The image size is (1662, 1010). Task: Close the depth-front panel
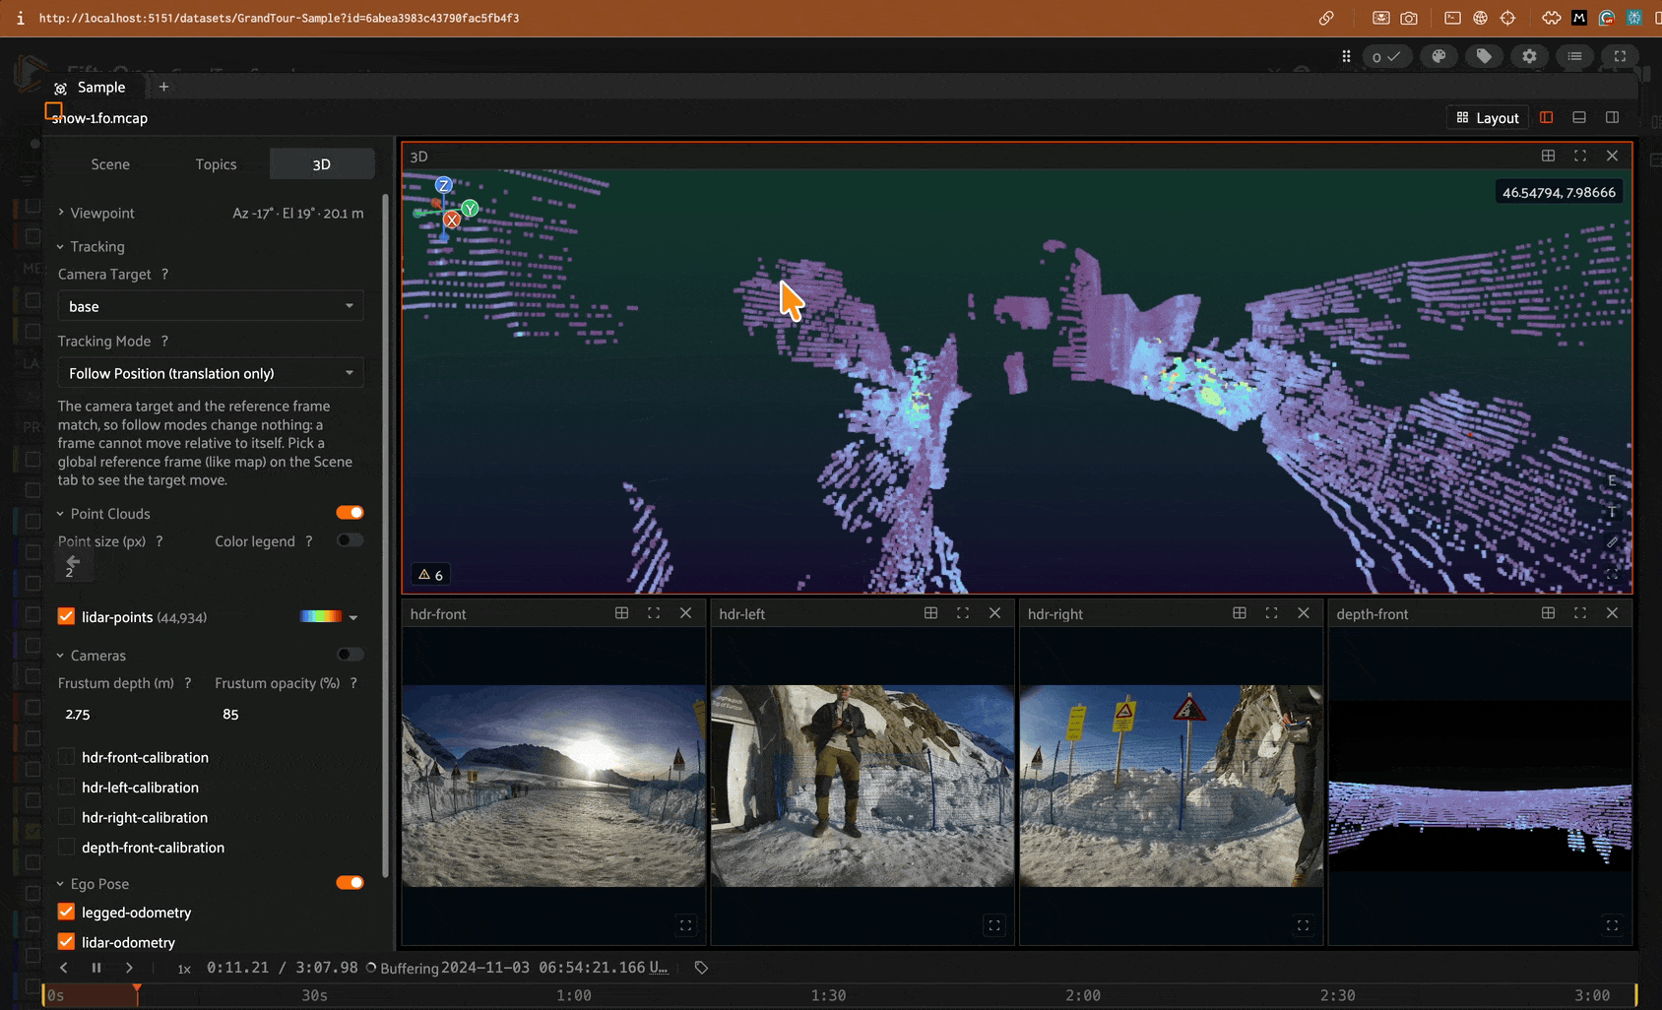(x=1612, y=613)
